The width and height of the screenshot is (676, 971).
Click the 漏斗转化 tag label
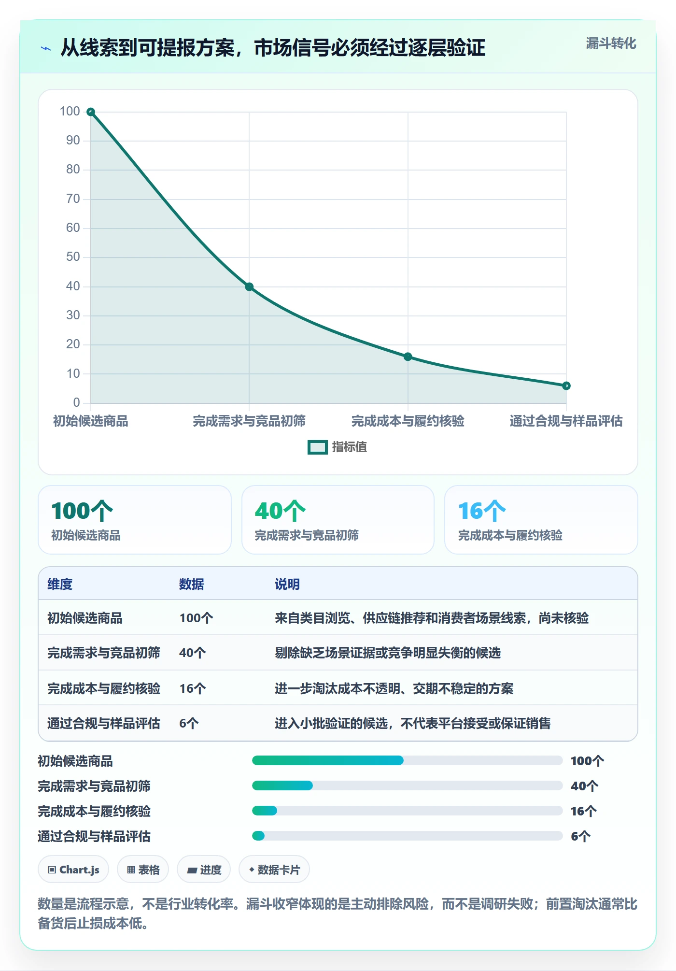click(x=611, y=43)
